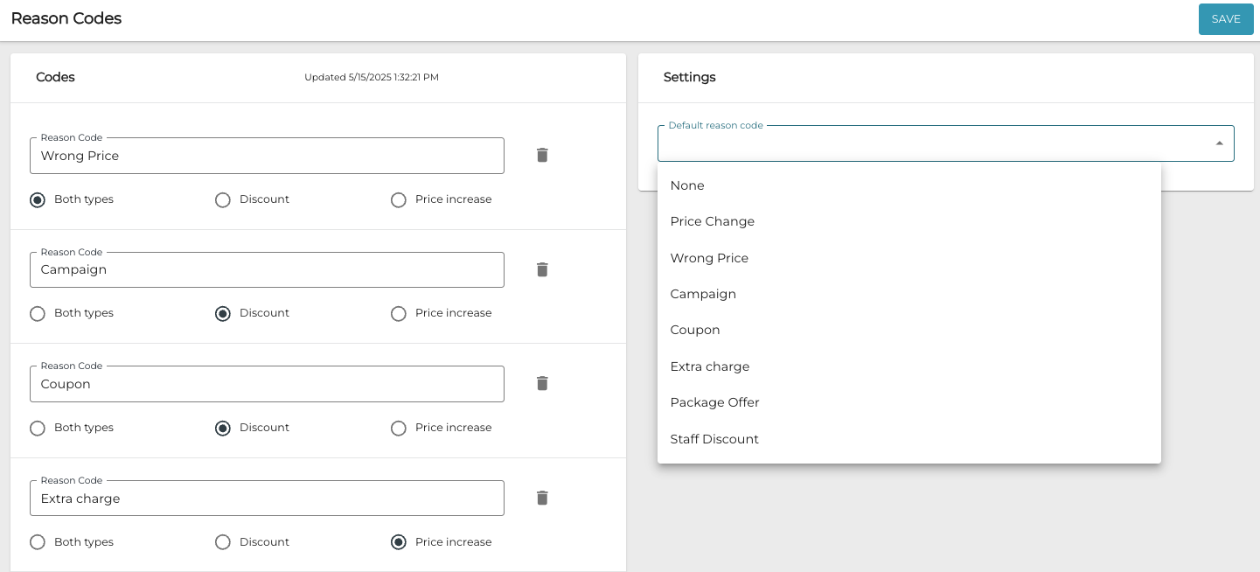This screenshot has width=1260, height=572.
Task: Delete the Campaign reason code
Action: point(542,269)
